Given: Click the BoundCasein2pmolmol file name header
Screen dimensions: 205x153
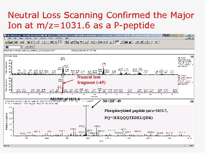Looking at the screenshot, I should [x=29, y=50].
